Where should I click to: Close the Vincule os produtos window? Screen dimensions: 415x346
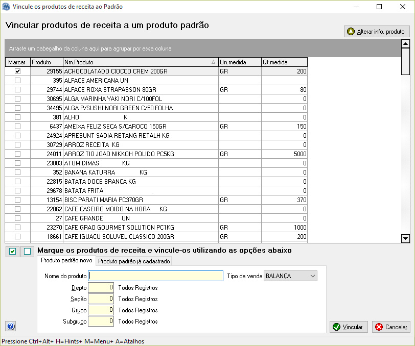pyautogui.click(x=403, y=7)
